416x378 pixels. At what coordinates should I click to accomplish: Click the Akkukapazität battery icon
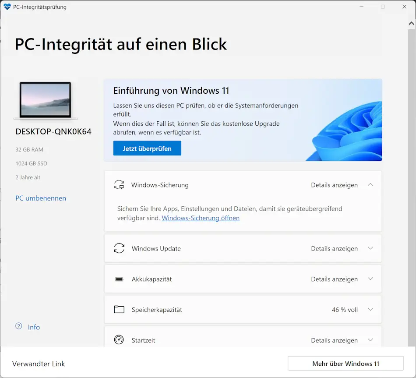pos(119,279)
